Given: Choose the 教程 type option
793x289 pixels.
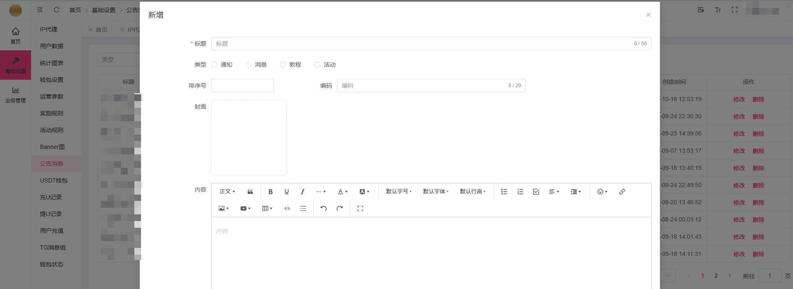Looking at the screenshot, I should [x=283, y=65].
